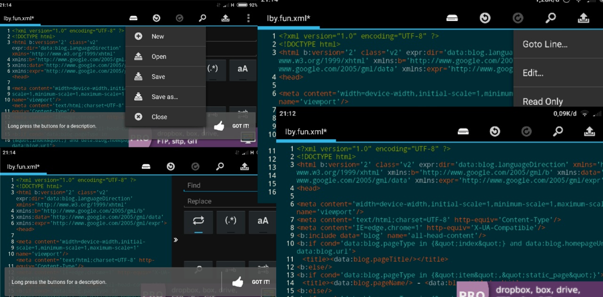
Task: Click b:include 'all-head-content' line in bottom-right screenshot
Action: pos(391,235)
